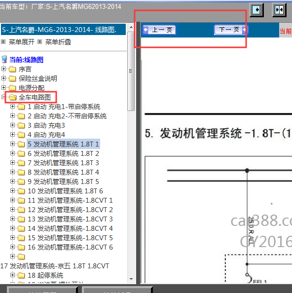The height and width of the screenshot is (293, 292).
Task: Select 15 发动机管理系统-1.8CVT 5 entry
Action: click(70, 238)
